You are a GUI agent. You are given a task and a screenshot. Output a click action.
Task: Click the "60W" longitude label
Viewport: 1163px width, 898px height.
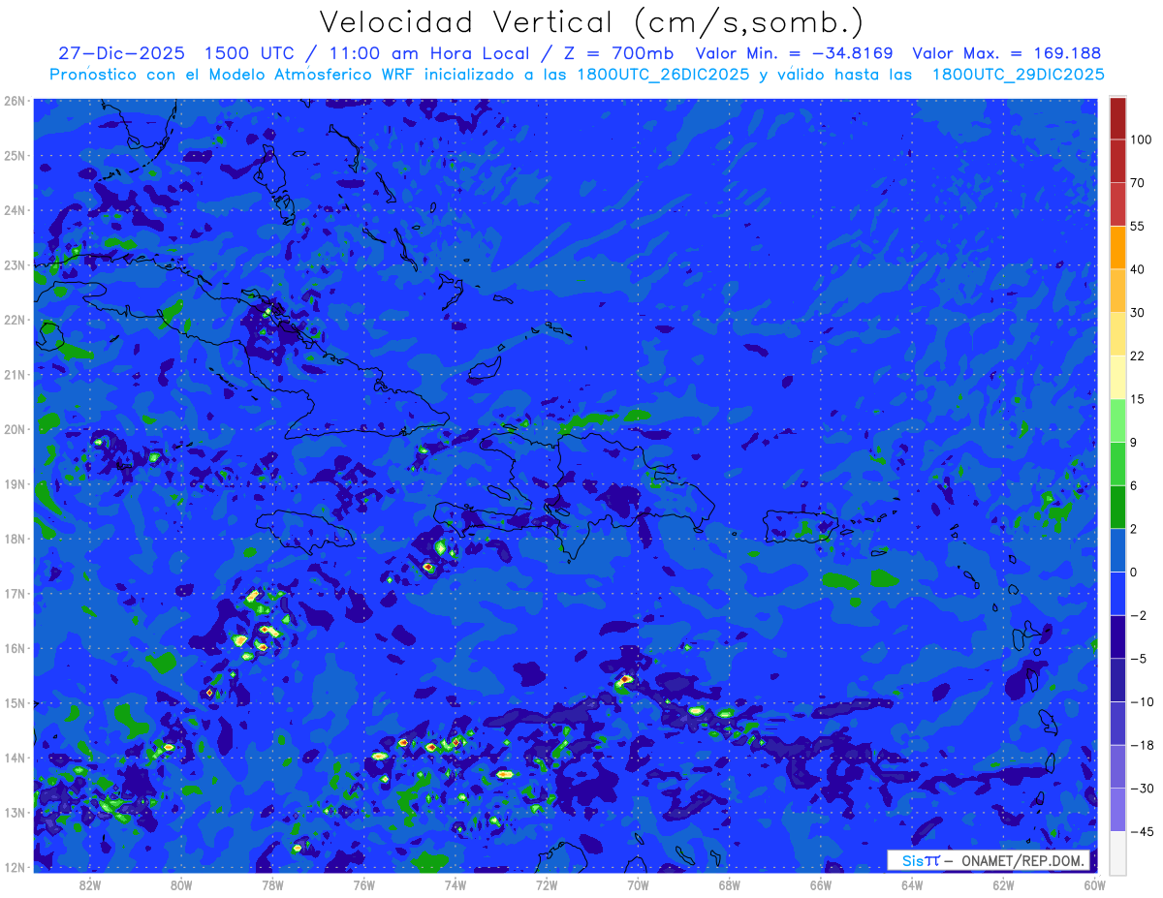1094,885
